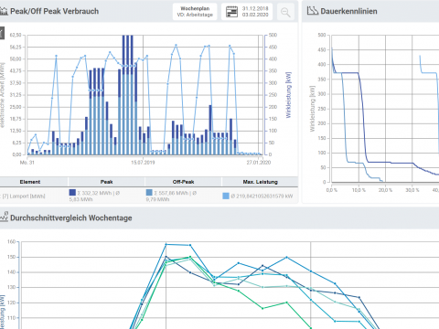Click x-axis label Mo. 31
The image size is (439, 329).
click(x=27, y=163)
